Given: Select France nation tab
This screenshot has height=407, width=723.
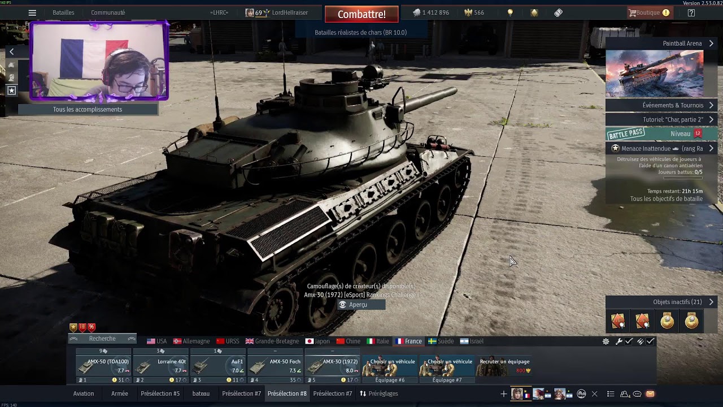Looking at the screenshot, I should tap(408, 341).
